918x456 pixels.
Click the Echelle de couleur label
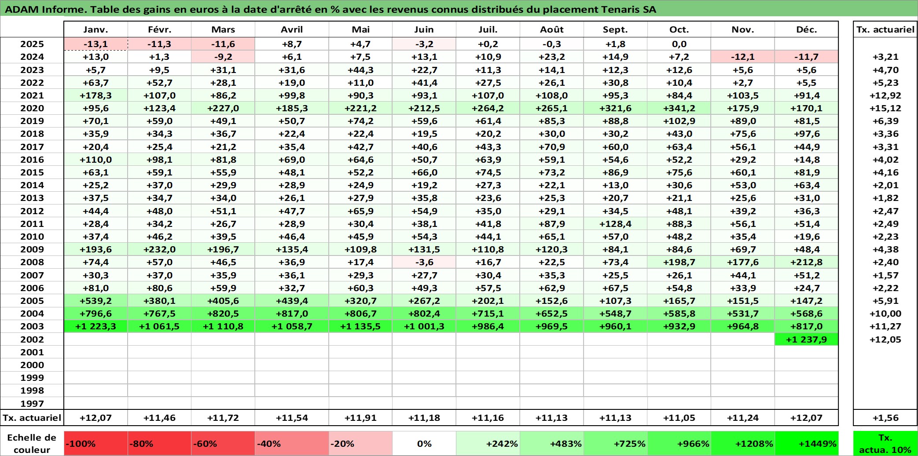pyautogui.click(x=32, y=443)
